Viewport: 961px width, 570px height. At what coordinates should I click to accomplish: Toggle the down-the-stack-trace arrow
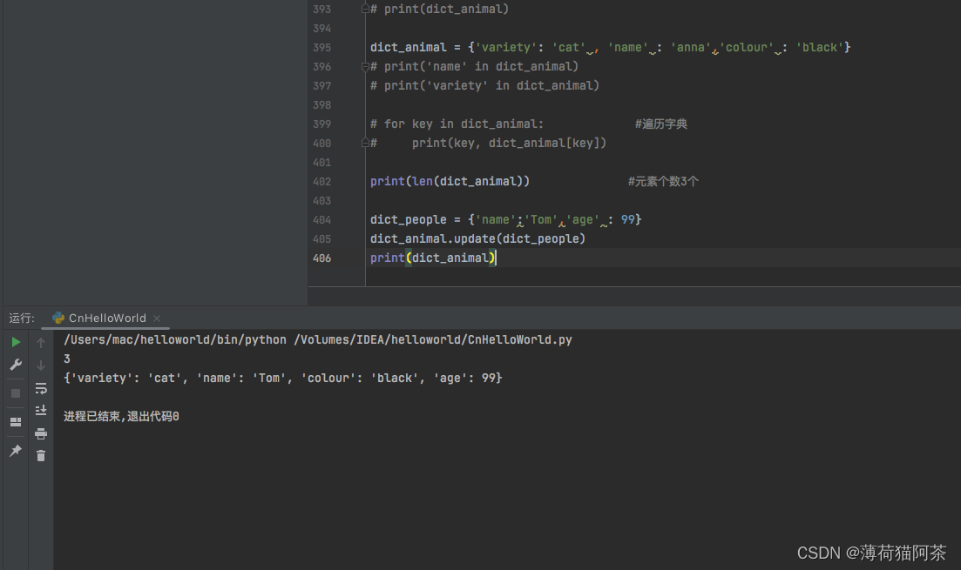(x=41, y=364)
